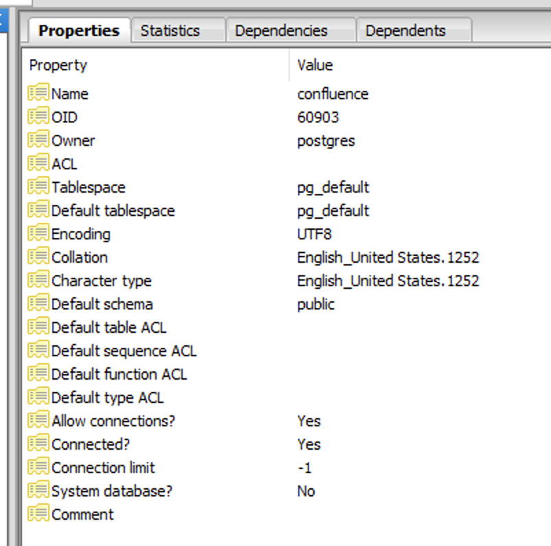Viewport: 551px width, 546px height.
Task: Click the Default sequence ACL icon
Action: (x=38, y=350)
